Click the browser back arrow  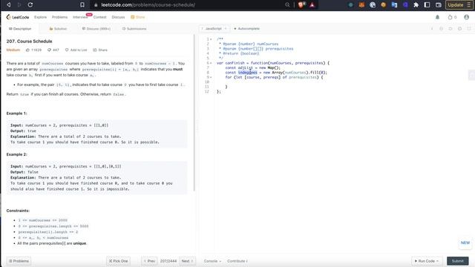point(9,5)
